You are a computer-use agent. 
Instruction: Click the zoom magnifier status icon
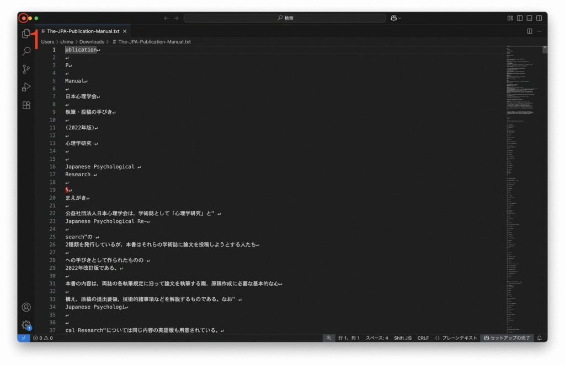[329, 338]
